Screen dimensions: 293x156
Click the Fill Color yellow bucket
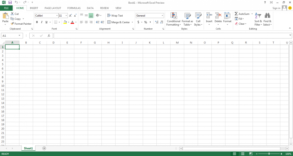coord(65,22)
